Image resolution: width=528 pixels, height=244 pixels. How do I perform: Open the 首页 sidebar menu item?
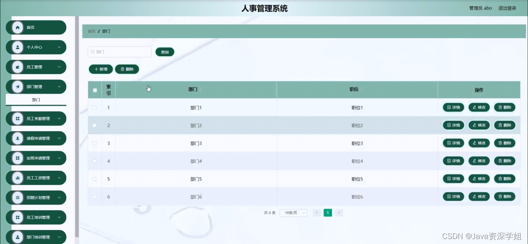point(36,27)
